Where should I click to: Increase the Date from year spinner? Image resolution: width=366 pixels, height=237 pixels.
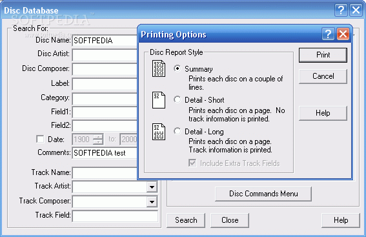(x=98, y=137)
